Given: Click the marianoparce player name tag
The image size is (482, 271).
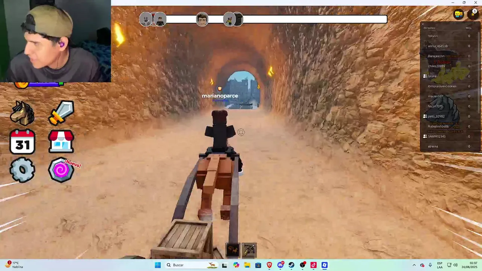Looking at the screenshot, I should point(220,96).
